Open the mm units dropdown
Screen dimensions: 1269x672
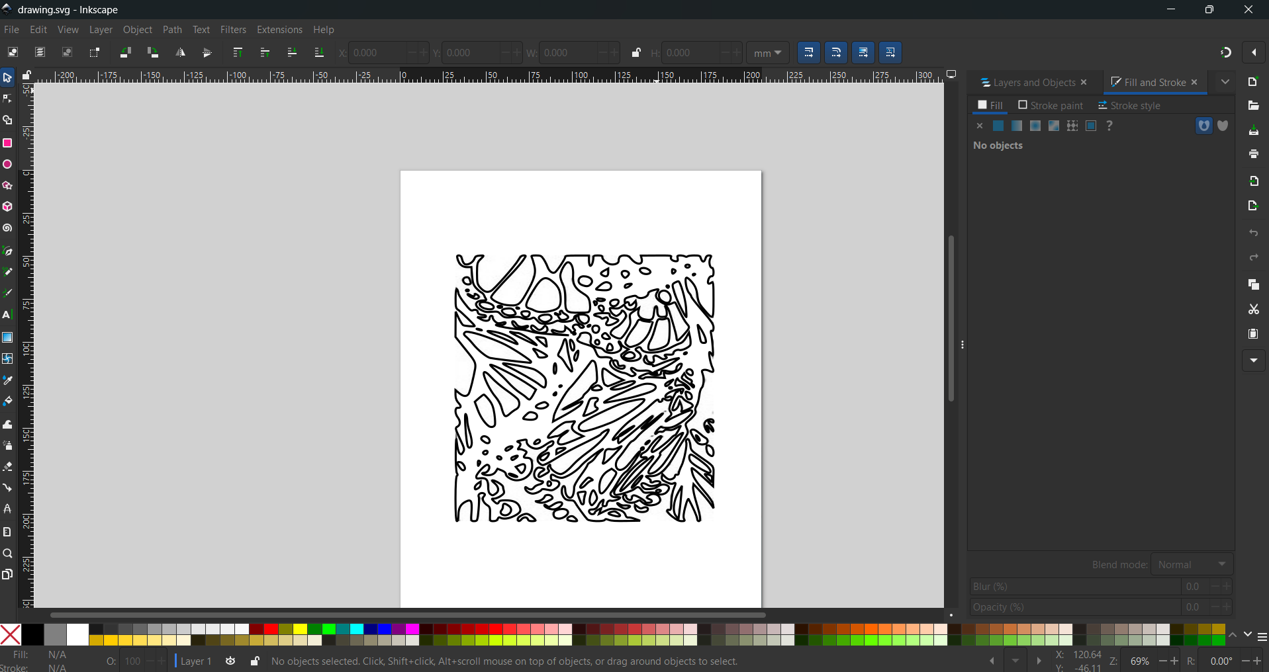tap(767, 53)
